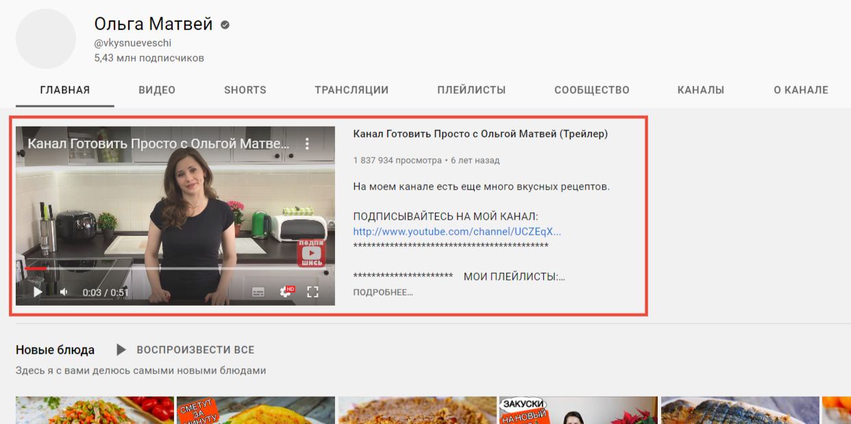Toggle captions display for the trailer

258,291
